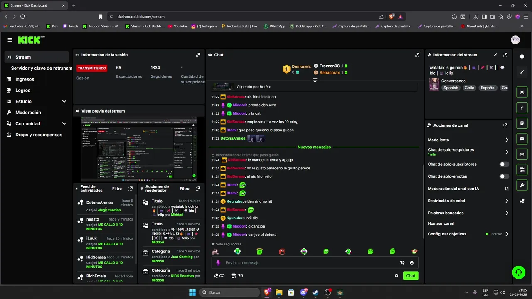Toggle the chat bubble widget in right sidebar
The image size is (532, 299).
pos(522,139)
